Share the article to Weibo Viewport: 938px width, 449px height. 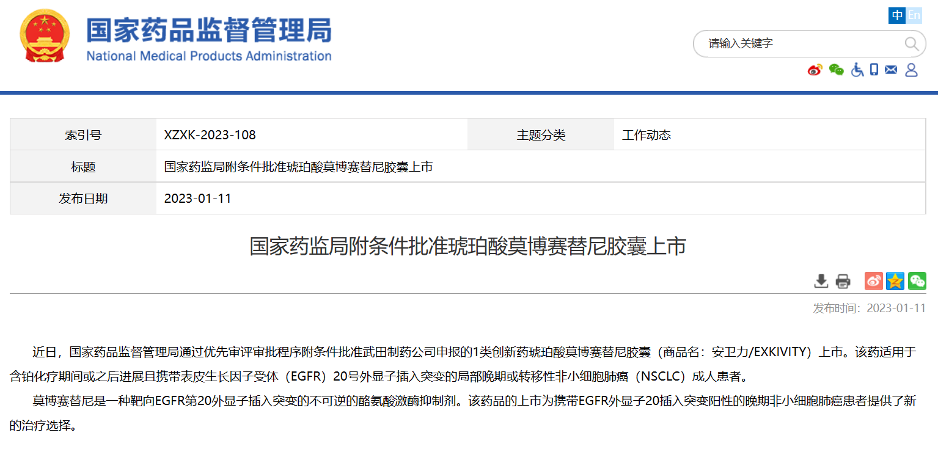point(874,281)
